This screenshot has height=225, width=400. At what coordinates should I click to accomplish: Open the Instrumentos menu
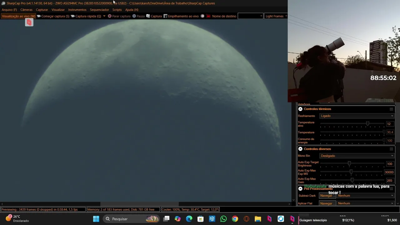tap(77, 10)
